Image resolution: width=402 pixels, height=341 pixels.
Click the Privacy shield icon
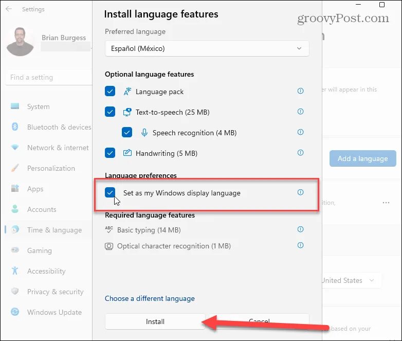click(x=15, y=291)
